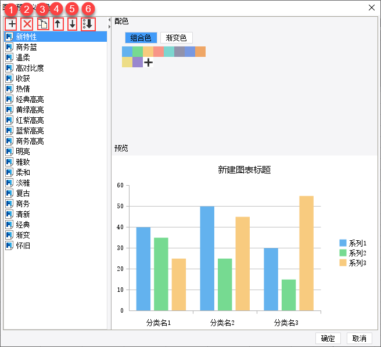The height and width of the screenshot is (347, 381).
Task: Click the chart title 新建图表标题
Action: tap(244, 169)
